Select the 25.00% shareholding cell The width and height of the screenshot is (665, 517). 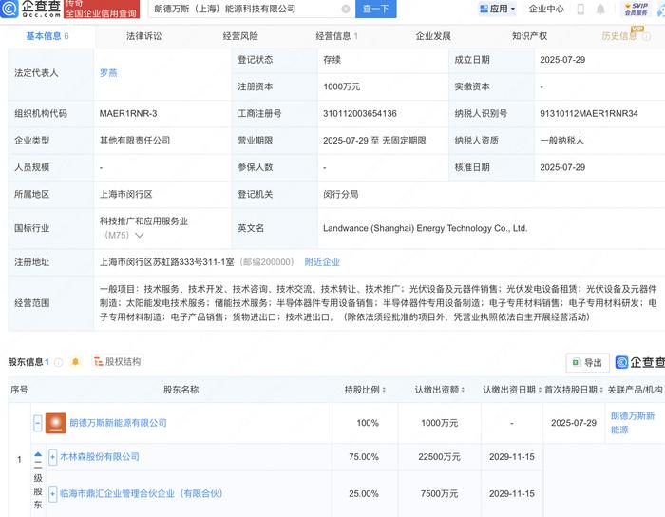[364, 493]
